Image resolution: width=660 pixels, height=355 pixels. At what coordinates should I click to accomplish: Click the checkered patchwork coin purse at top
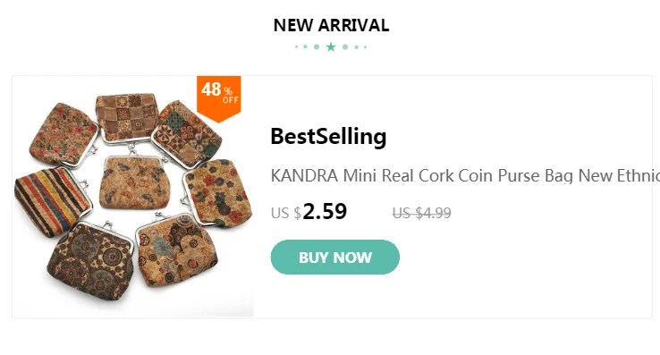click(x=127, y=117)
